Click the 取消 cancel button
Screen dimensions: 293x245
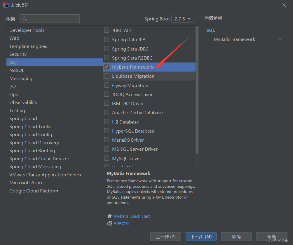click(x=236, y=237)
